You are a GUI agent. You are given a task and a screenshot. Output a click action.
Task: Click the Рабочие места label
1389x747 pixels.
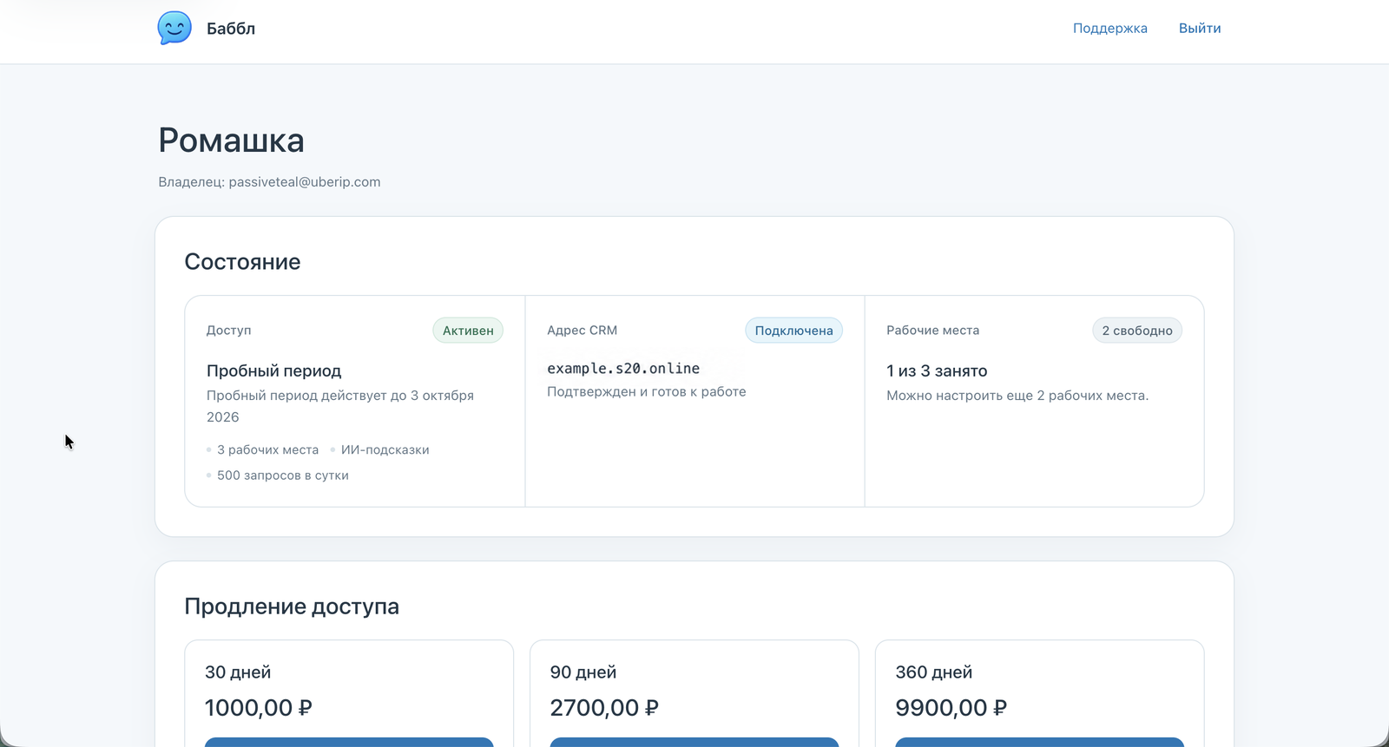(x=933, y=331)
